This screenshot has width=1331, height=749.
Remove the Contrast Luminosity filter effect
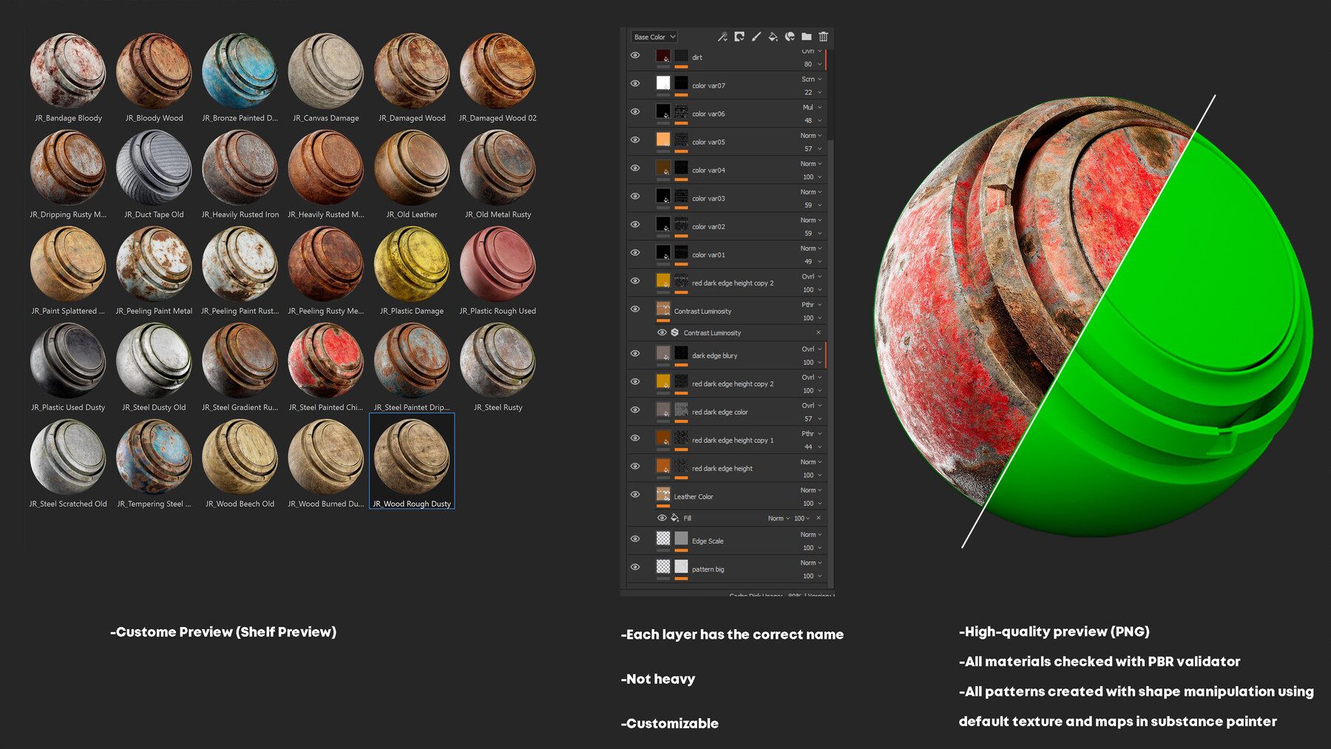coord(818,333)
